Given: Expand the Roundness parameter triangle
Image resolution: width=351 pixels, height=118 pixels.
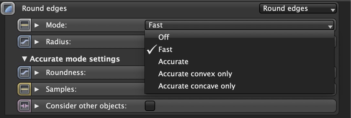Looking at the screenshot, I should click(37, 72).
